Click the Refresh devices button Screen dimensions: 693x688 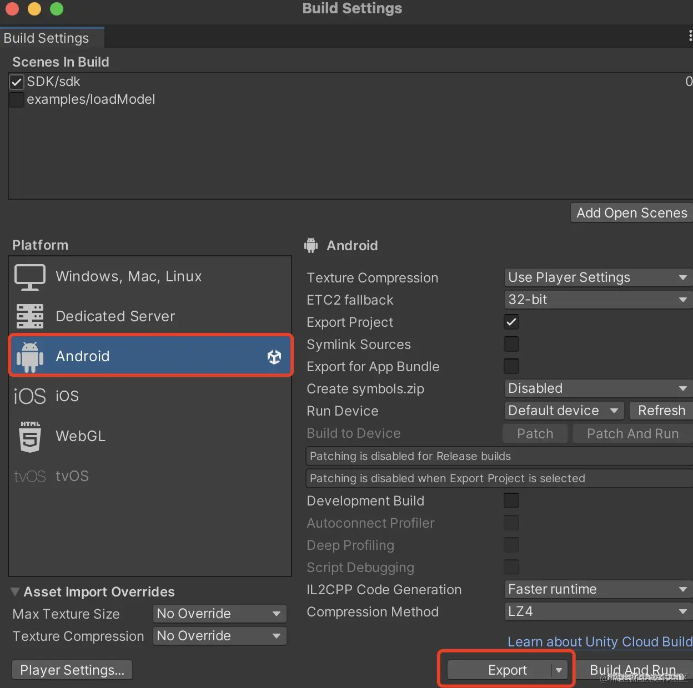click(x=661, y=411)
